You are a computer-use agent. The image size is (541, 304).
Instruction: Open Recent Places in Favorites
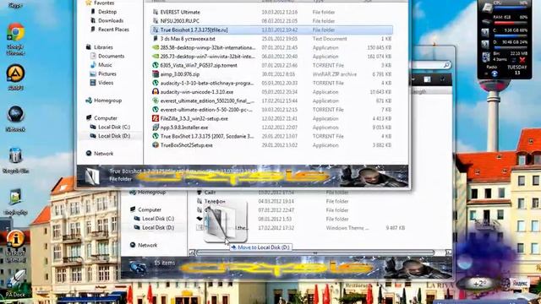pyautogui.click(x=113, y=30)
